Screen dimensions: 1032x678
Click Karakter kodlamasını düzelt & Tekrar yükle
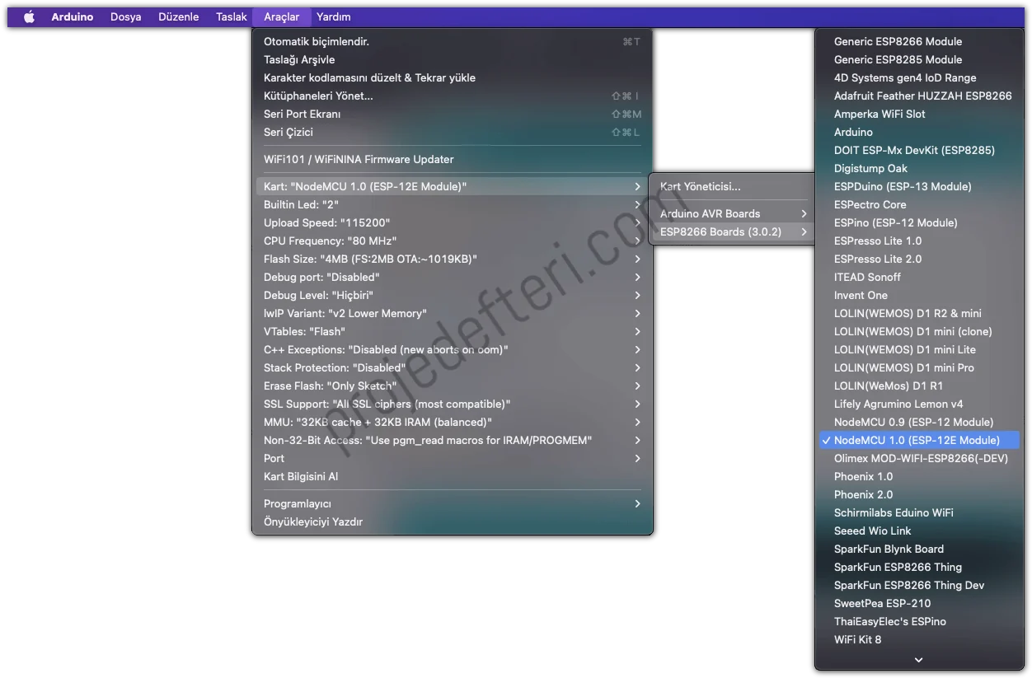(452, 77)
